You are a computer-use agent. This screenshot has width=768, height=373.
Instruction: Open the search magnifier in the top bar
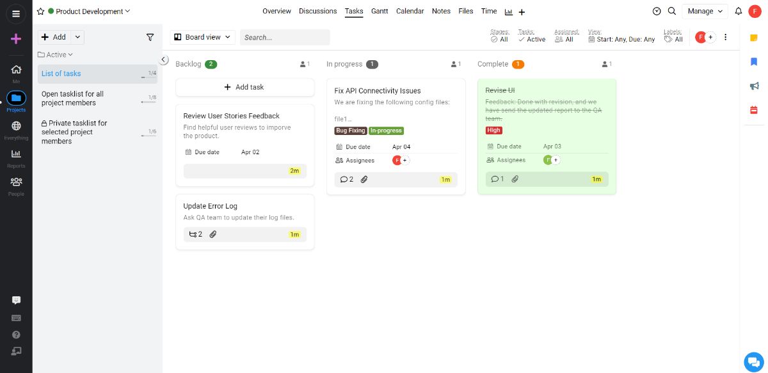coord(672,11)
